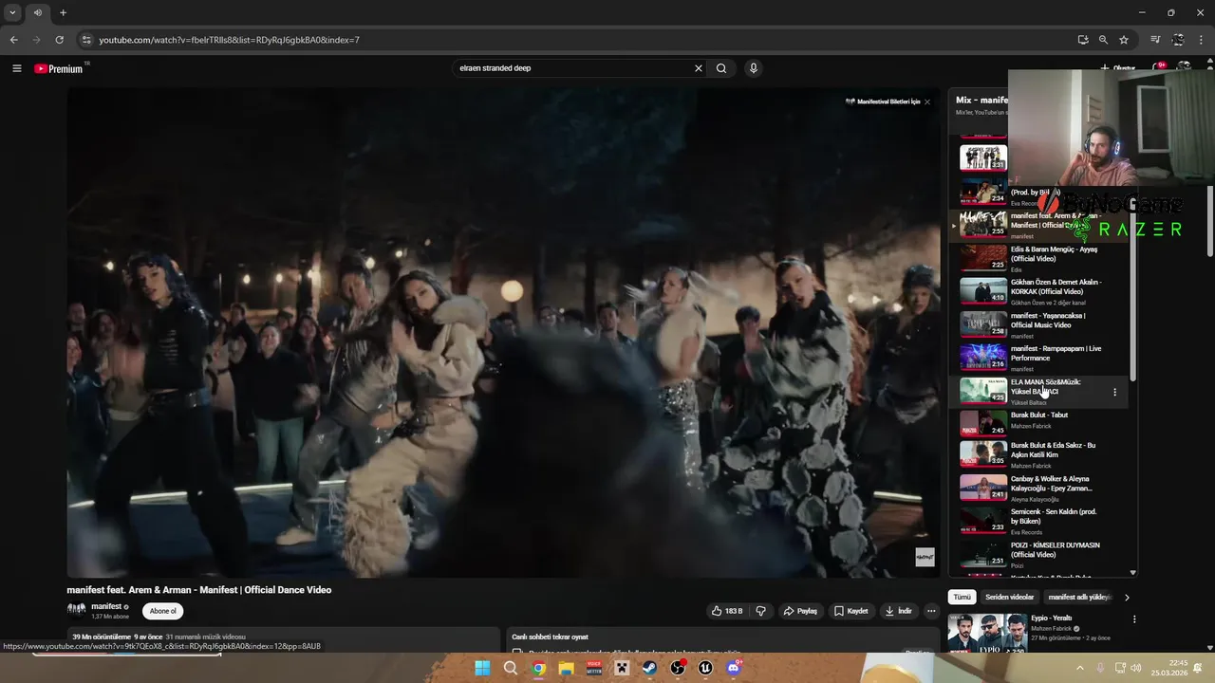Like the video with thumbs up

[727, 611]
